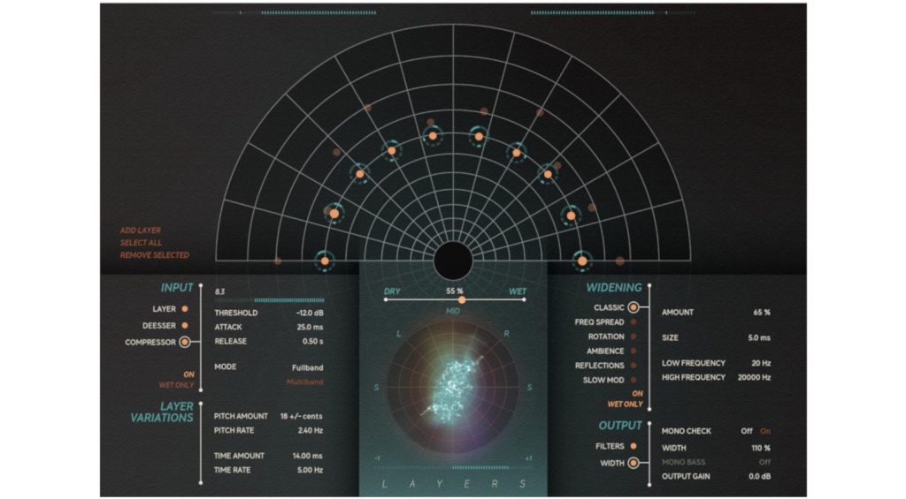906x499 pixels.
Task: Enable the Ambience widening mode
Action: 633,351
